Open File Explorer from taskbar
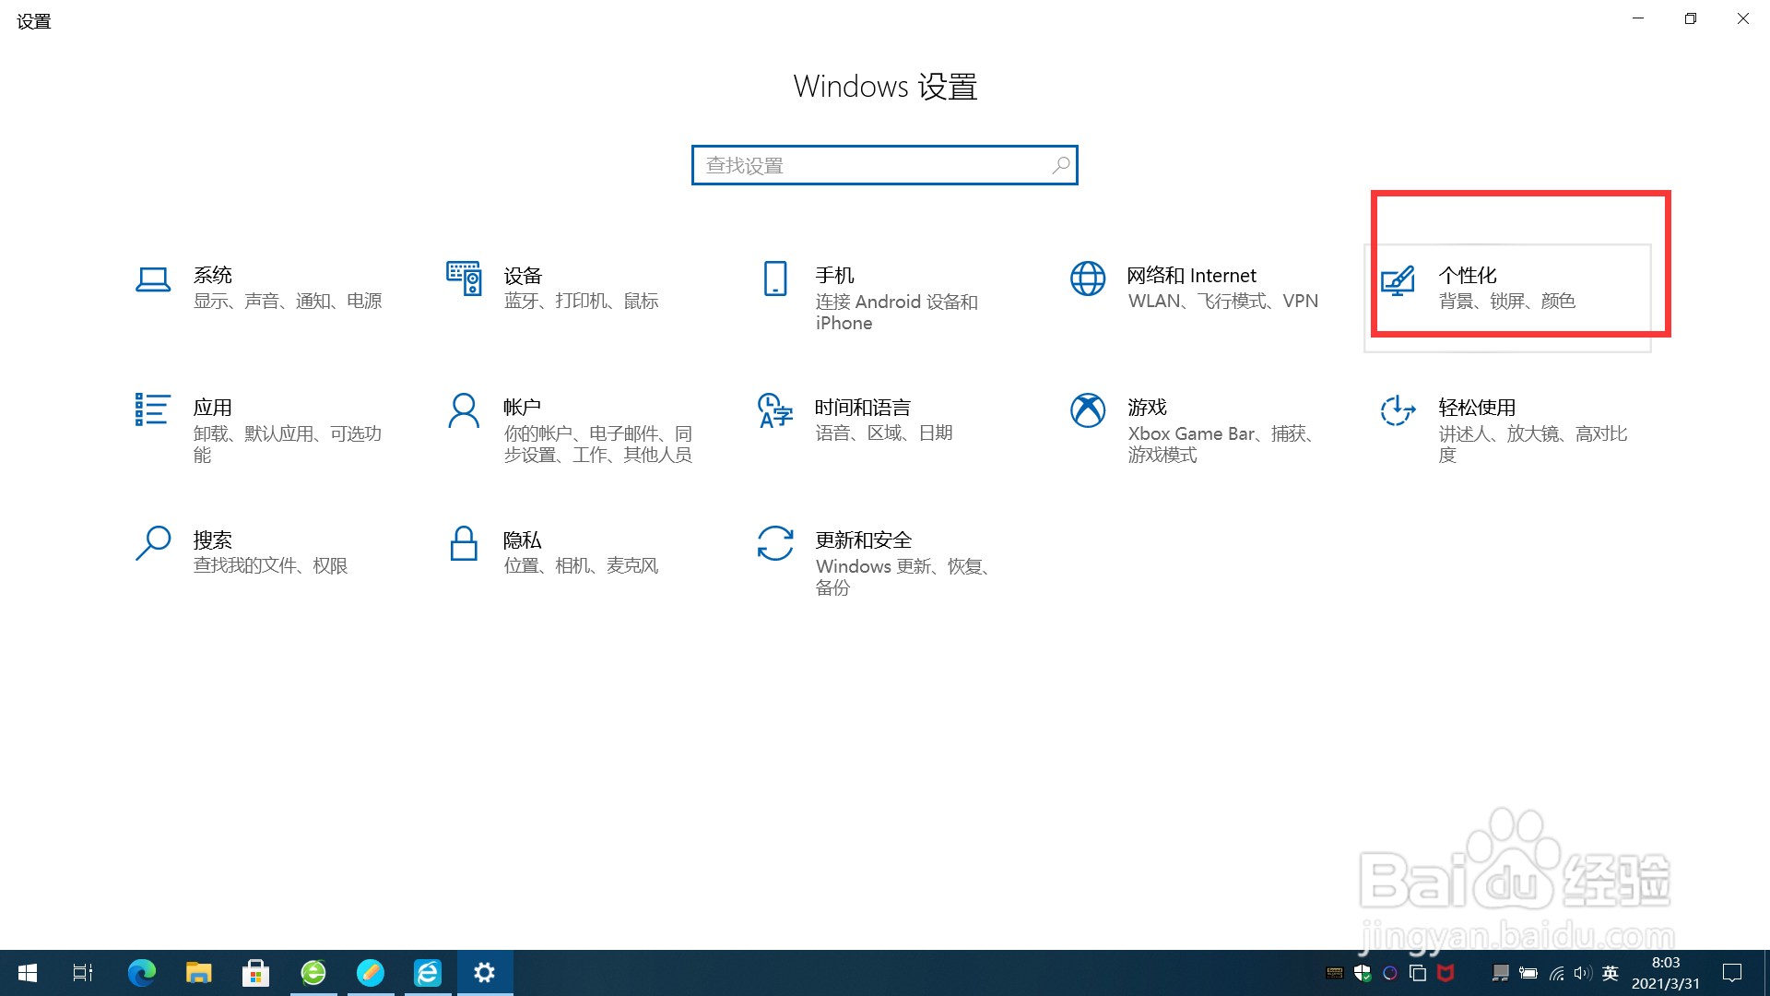1770x996 pixels. [198, 973]
